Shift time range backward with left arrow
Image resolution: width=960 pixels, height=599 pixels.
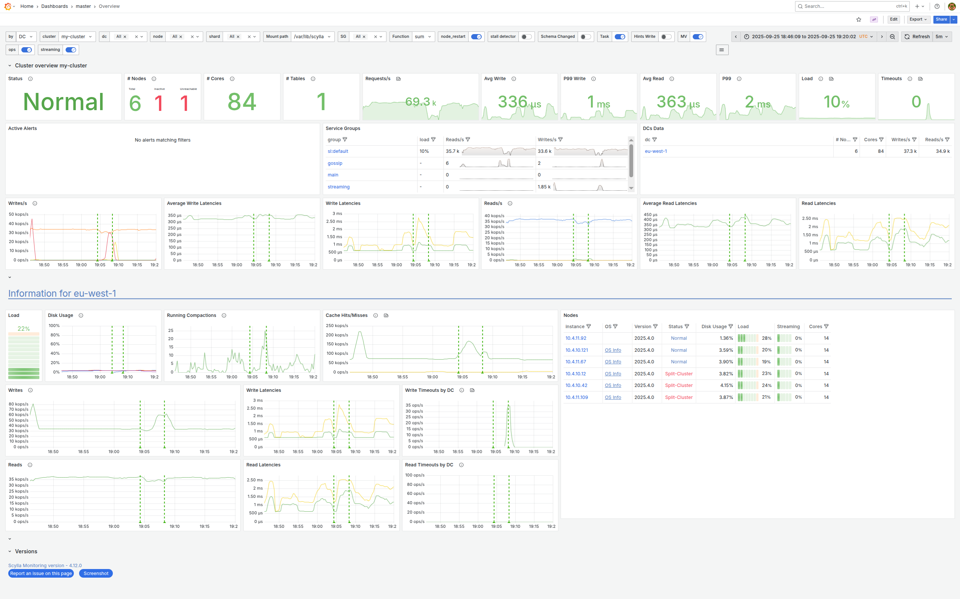(736, 36)
